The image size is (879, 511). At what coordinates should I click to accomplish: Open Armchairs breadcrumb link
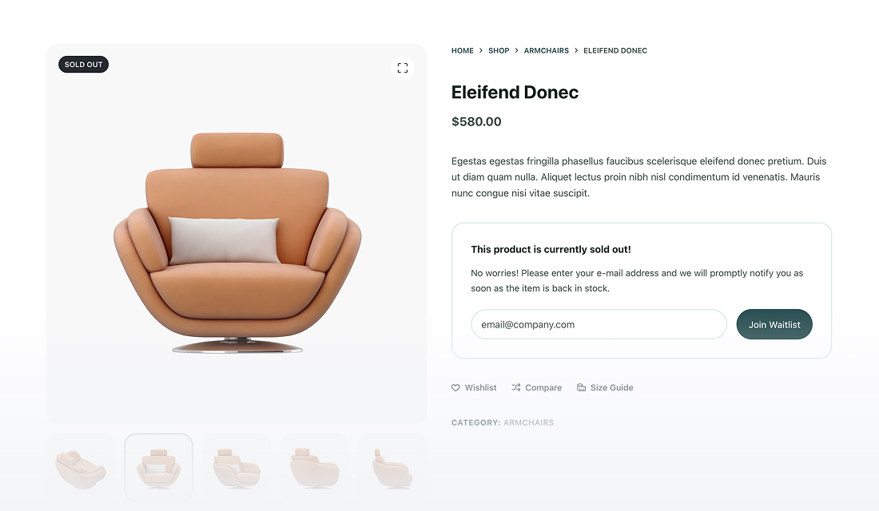pyautogui.click(x=547, y=50)
